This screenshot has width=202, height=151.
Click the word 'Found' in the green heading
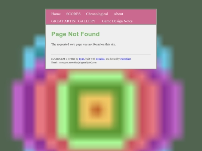pyautogui.click(x=89, y=34)
